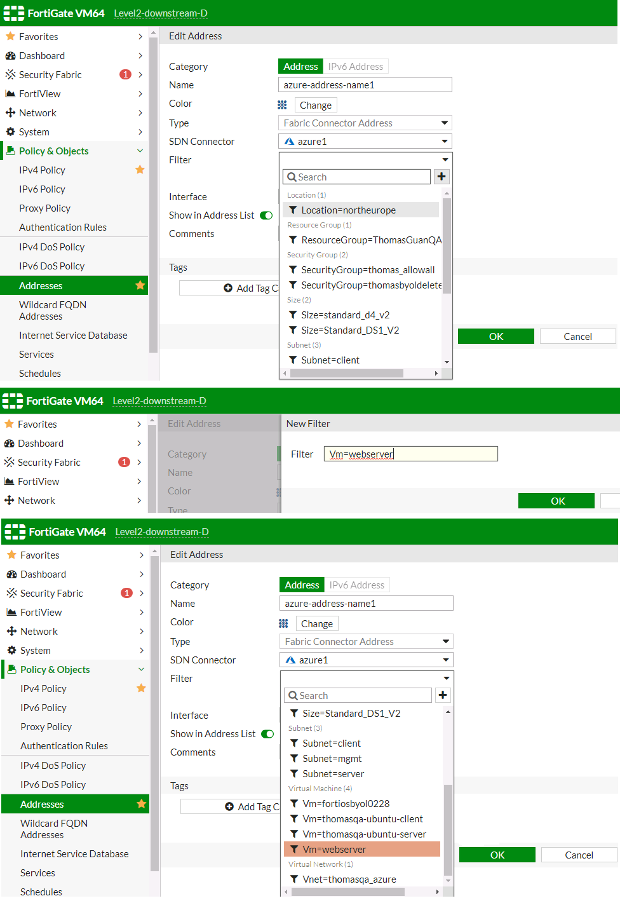Image resolution: width=620 pixels, height=903 pixels.
Task: Click the funnel icon beside ResourceGroup=ThomasGuanQA
Action: click(x=293, y=240)
